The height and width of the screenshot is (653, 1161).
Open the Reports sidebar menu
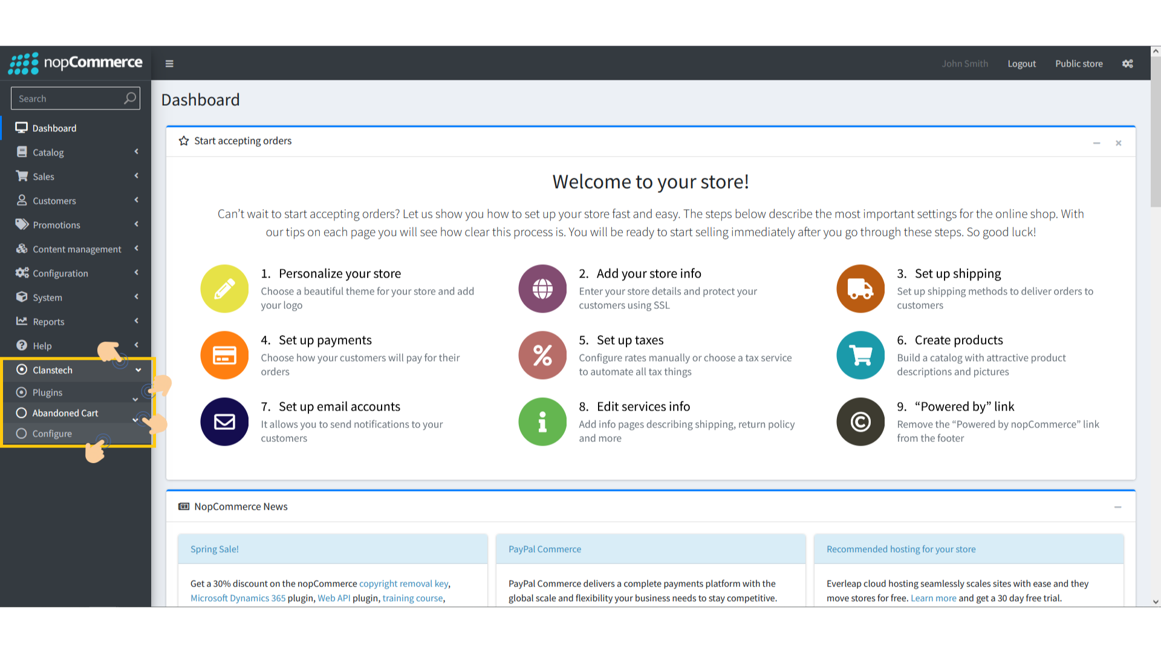click(x=48, y=322)
